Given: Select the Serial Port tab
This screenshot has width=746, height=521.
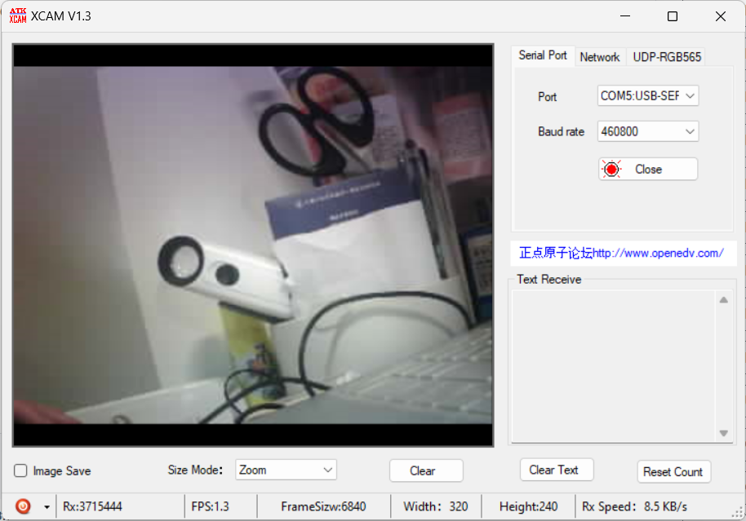Looking at the screenshot, I should (x=542, y=55).
